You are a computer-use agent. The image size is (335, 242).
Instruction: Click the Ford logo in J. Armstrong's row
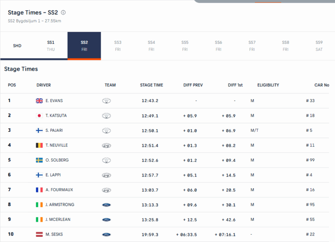[x=106, y=205]
